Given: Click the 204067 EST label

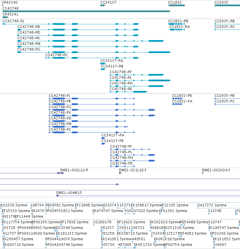Looking at the screenshot, I should 219,245.
